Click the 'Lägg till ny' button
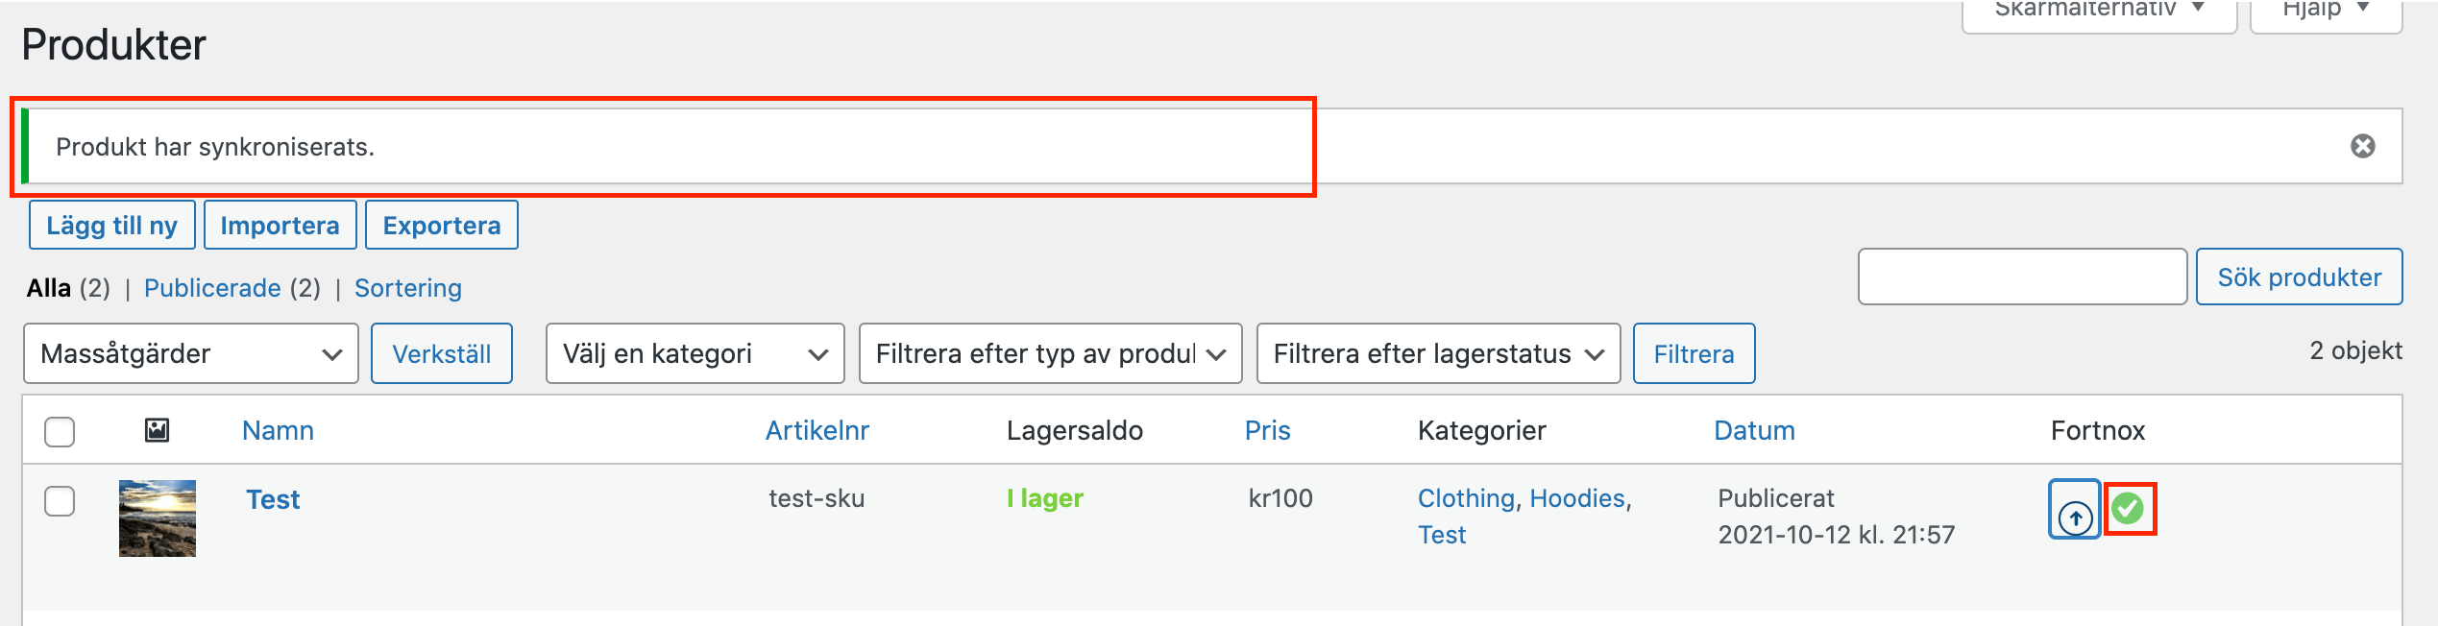Viewport: 2438px width, 626px height. [111, 225]
